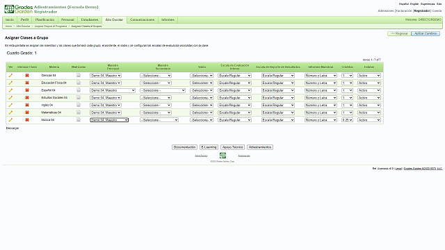This screenshot has width=445, height=250.
Task: Open Maestro Secundario dropdown for Español 04
Action: pyautogui.click(x=163, y=90)
